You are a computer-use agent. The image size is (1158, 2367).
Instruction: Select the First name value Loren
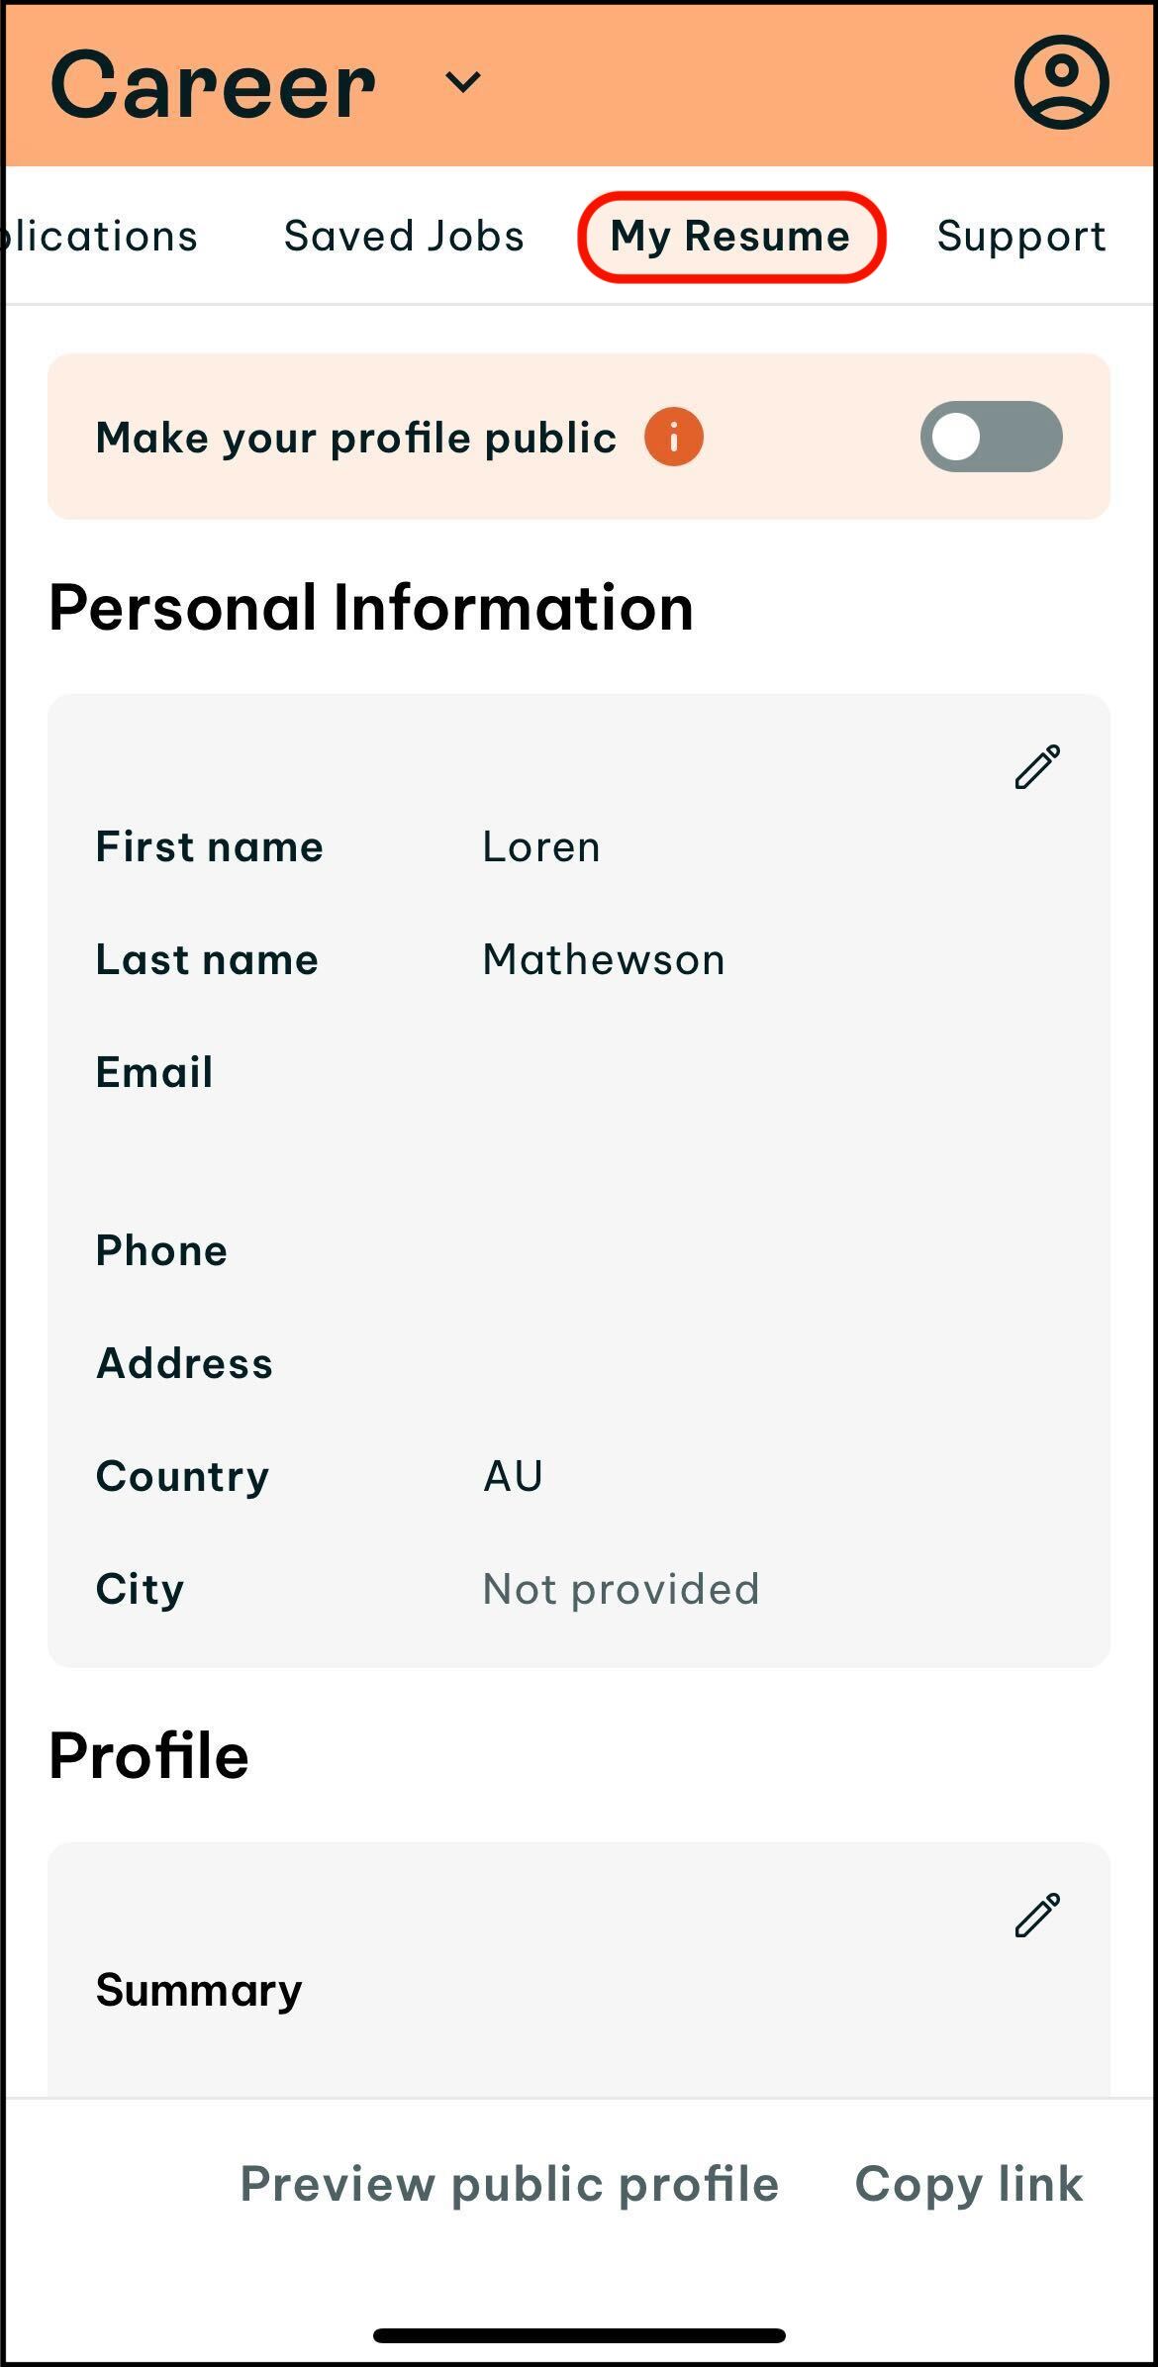(541, 847)
